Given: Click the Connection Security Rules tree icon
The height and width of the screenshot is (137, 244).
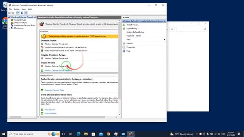Looking at the screenshot, I should [12, 25].
